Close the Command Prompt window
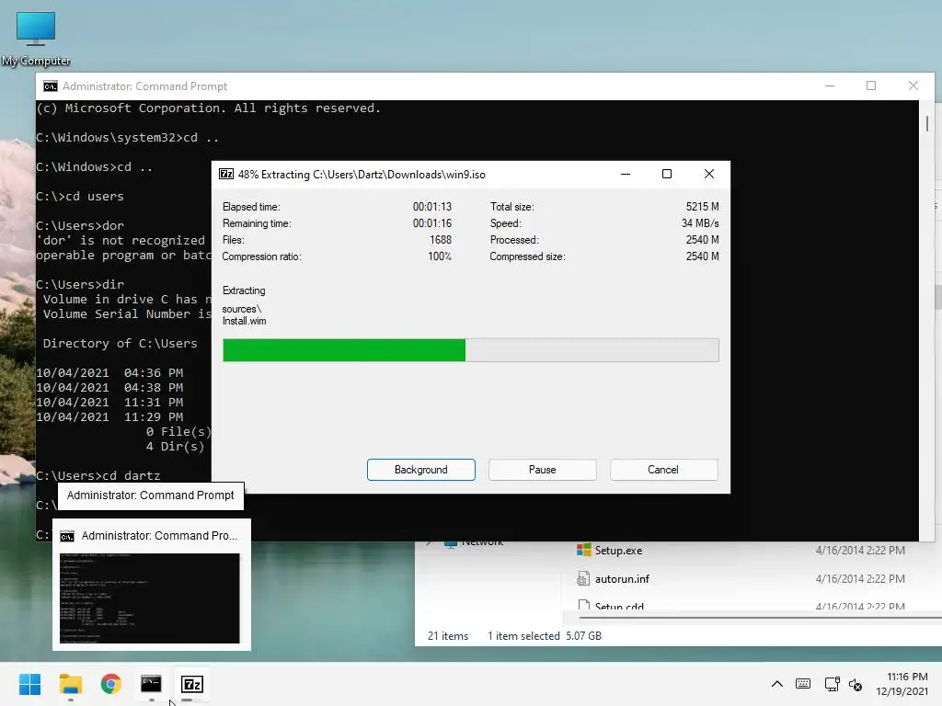This screenshot has width=942, height=706. (x=913, y=85)
